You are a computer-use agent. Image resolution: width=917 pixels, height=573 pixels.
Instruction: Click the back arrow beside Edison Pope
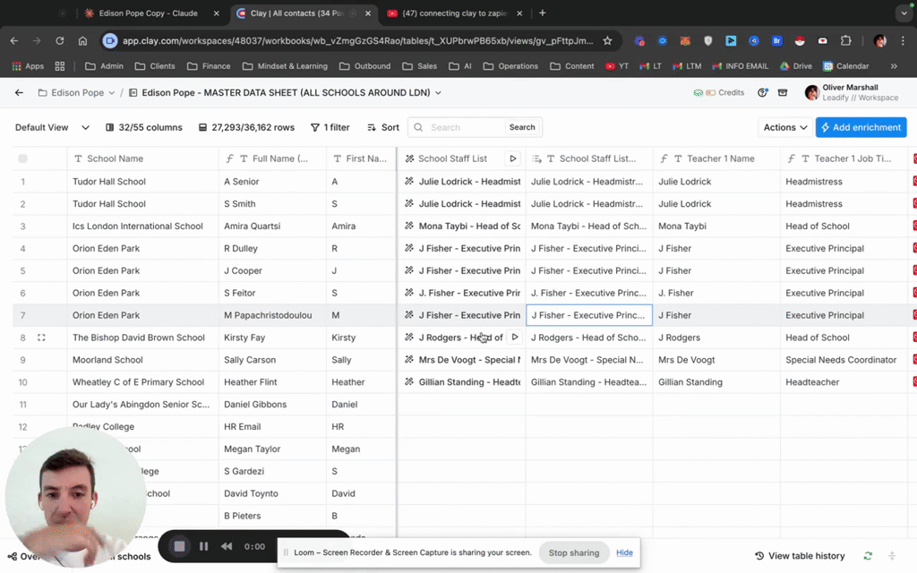19,93
